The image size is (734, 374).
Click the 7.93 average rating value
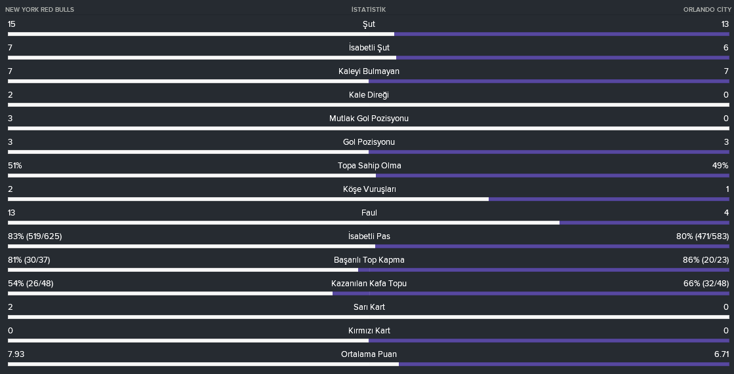point(16,354)
